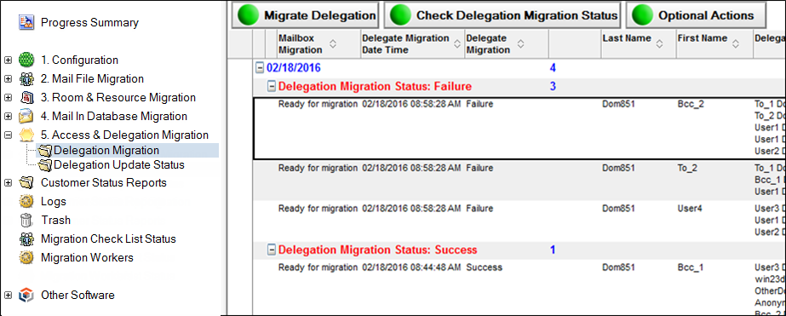Click the Migrate Delegation button
The height and width of the screenshot is (316, 786).
(x=305, y=15)
